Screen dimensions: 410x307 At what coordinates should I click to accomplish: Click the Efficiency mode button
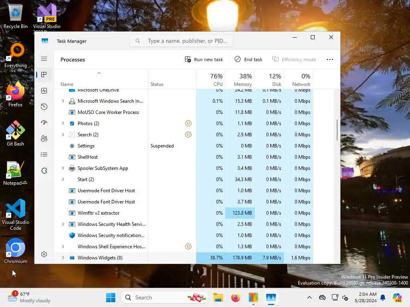point(294,60)
